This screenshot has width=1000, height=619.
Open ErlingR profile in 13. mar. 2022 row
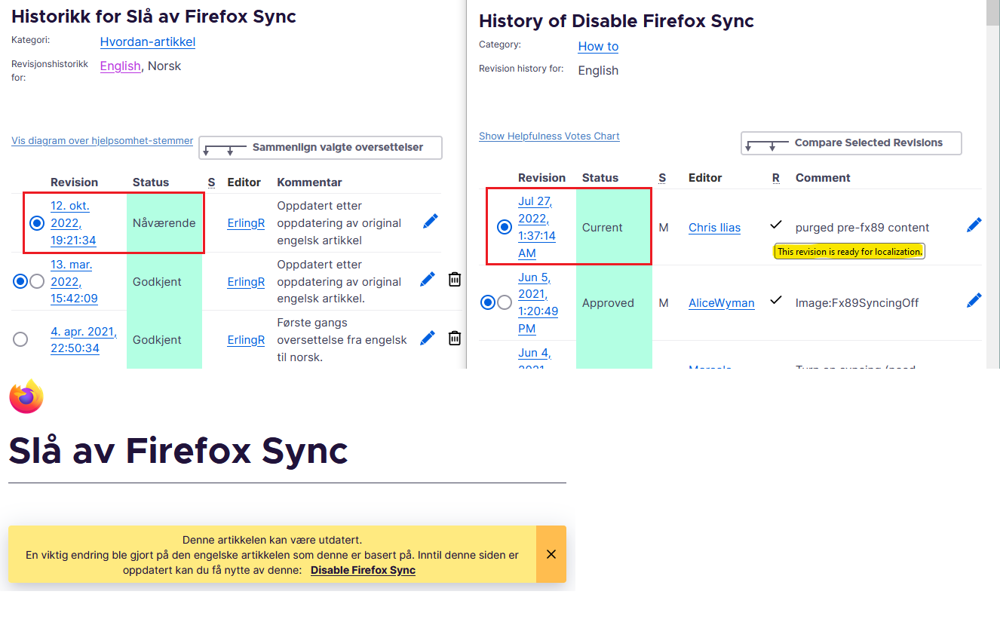(x=246, y=281)
